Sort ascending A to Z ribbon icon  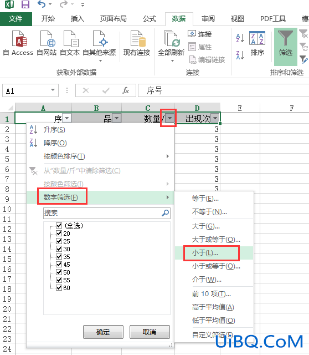[x=240, y=38]
